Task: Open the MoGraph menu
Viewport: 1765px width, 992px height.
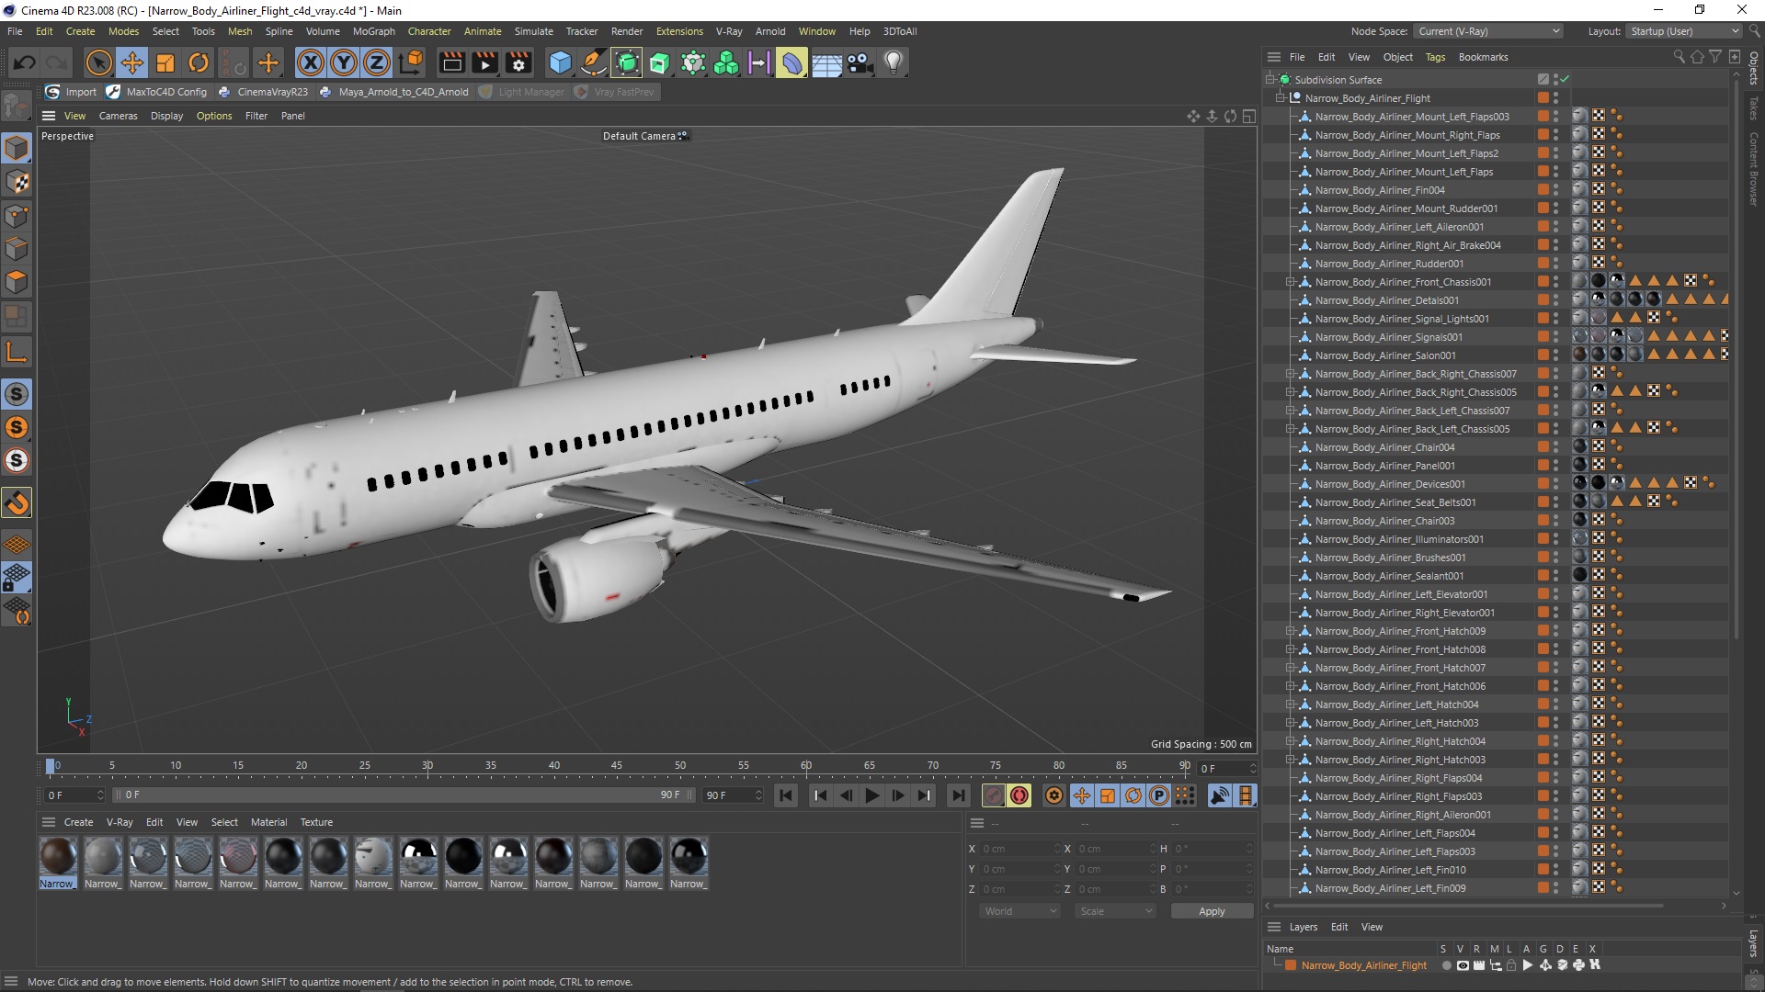Action: point(373,31)
